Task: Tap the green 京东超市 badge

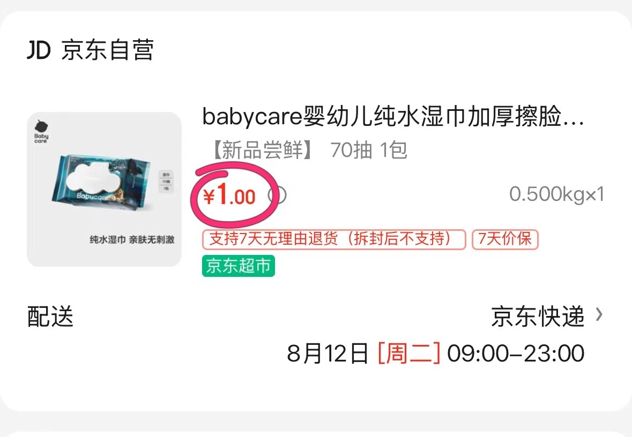Action: coord(238,266)
